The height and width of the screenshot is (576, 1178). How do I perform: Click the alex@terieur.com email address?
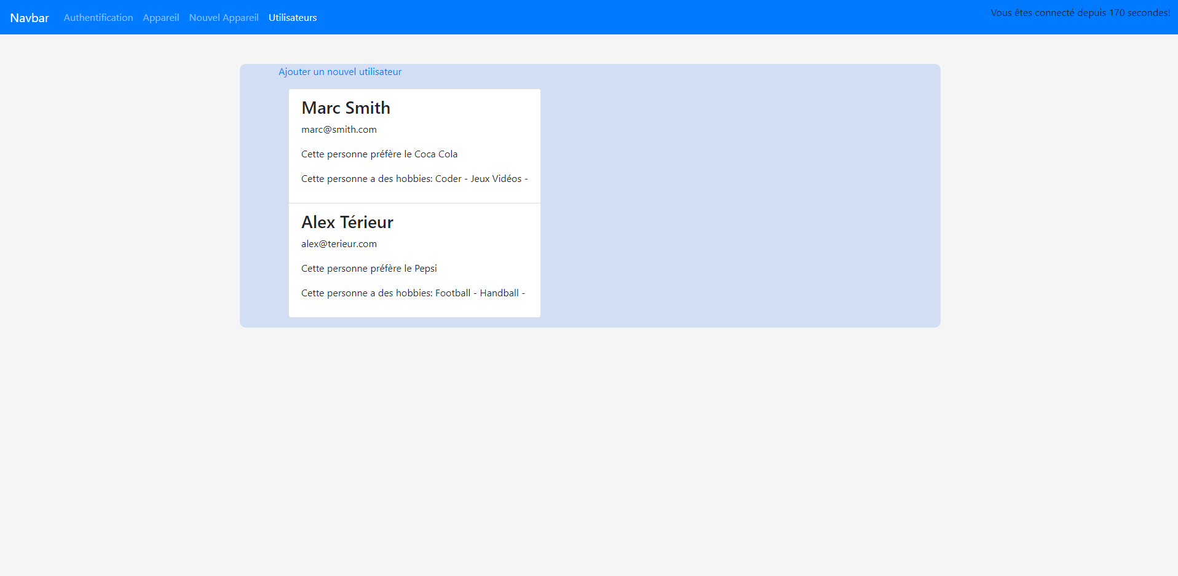click(339, 244)
